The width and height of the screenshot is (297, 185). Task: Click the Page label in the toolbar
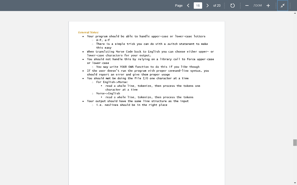click(179, 5)
